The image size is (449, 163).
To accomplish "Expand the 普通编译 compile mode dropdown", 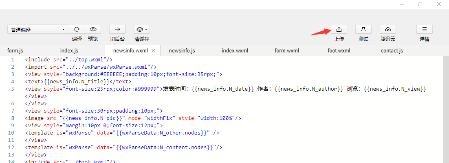I will [38, 30].
